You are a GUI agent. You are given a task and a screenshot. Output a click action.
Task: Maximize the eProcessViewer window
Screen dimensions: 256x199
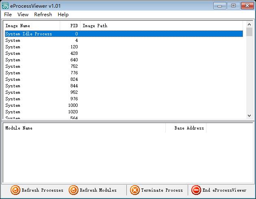coord(234,6)
